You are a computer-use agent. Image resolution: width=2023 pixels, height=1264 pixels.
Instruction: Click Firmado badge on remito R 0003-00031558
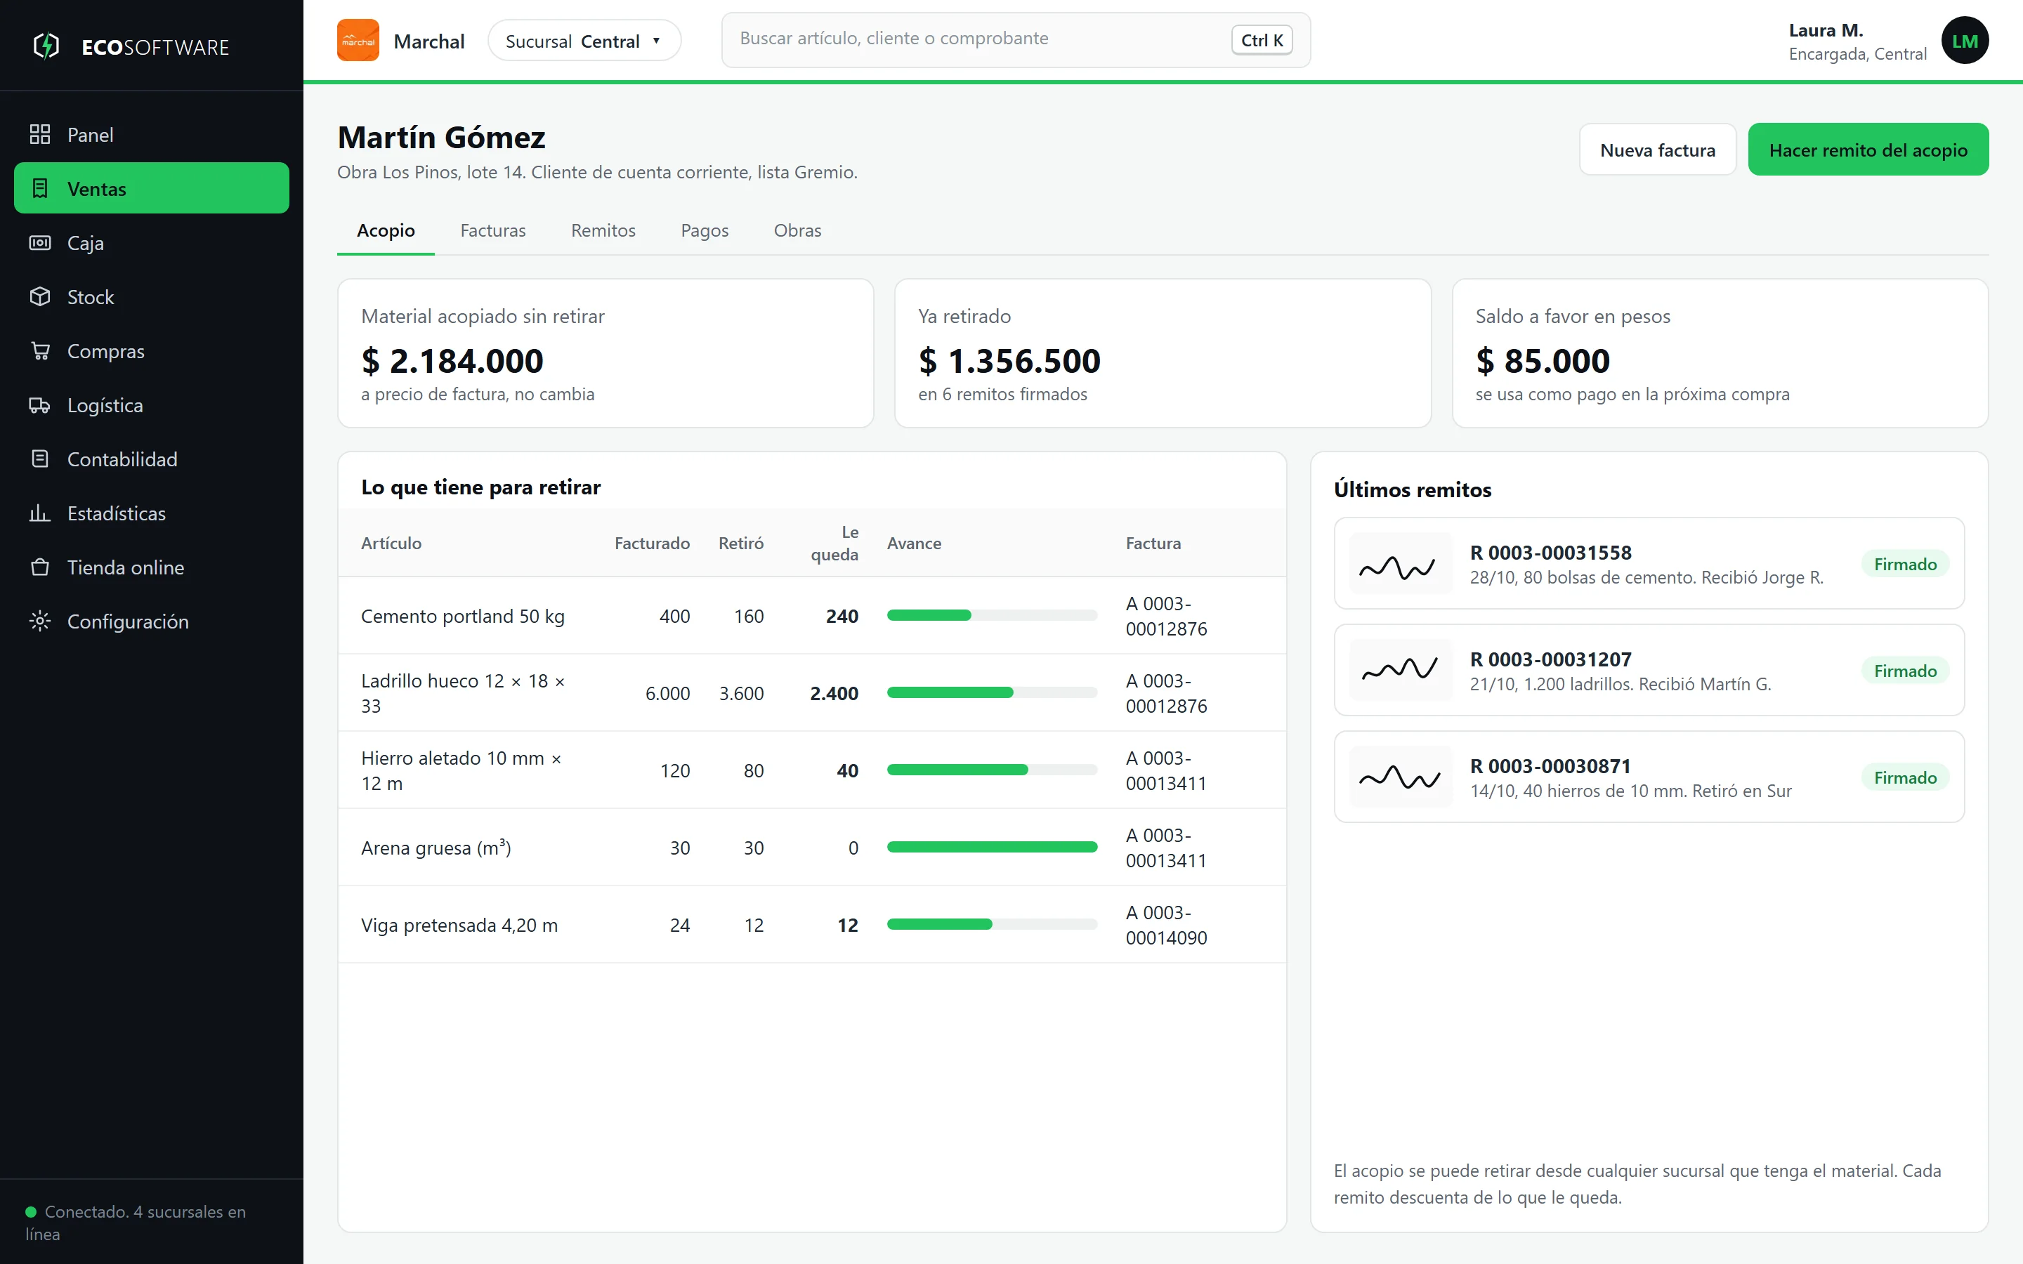1905,565
